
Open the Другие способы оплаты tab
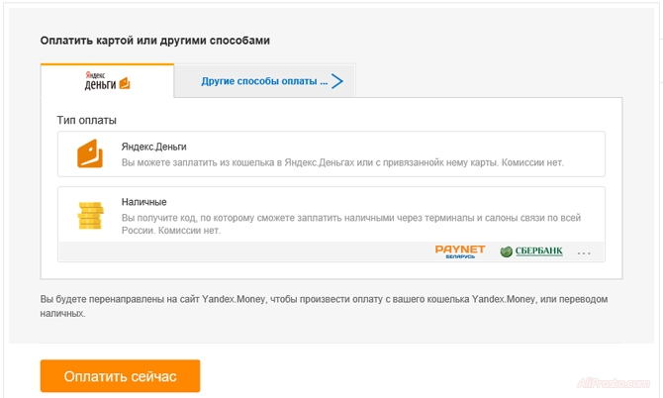point(264,81)
